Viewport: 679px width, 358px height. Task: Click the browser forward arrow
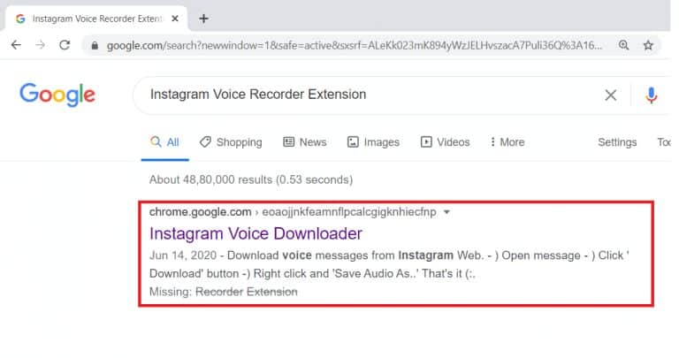coord(41,45)
